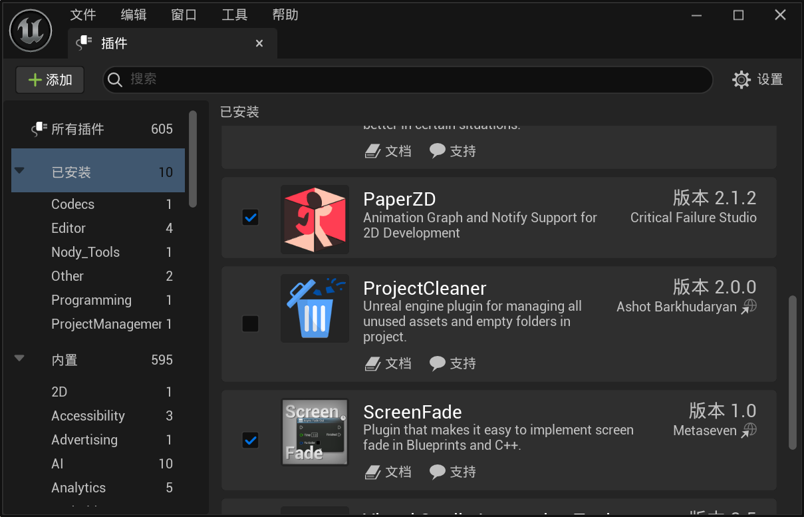
Task: Select the Programming category
Action: [x=98, y=300]
